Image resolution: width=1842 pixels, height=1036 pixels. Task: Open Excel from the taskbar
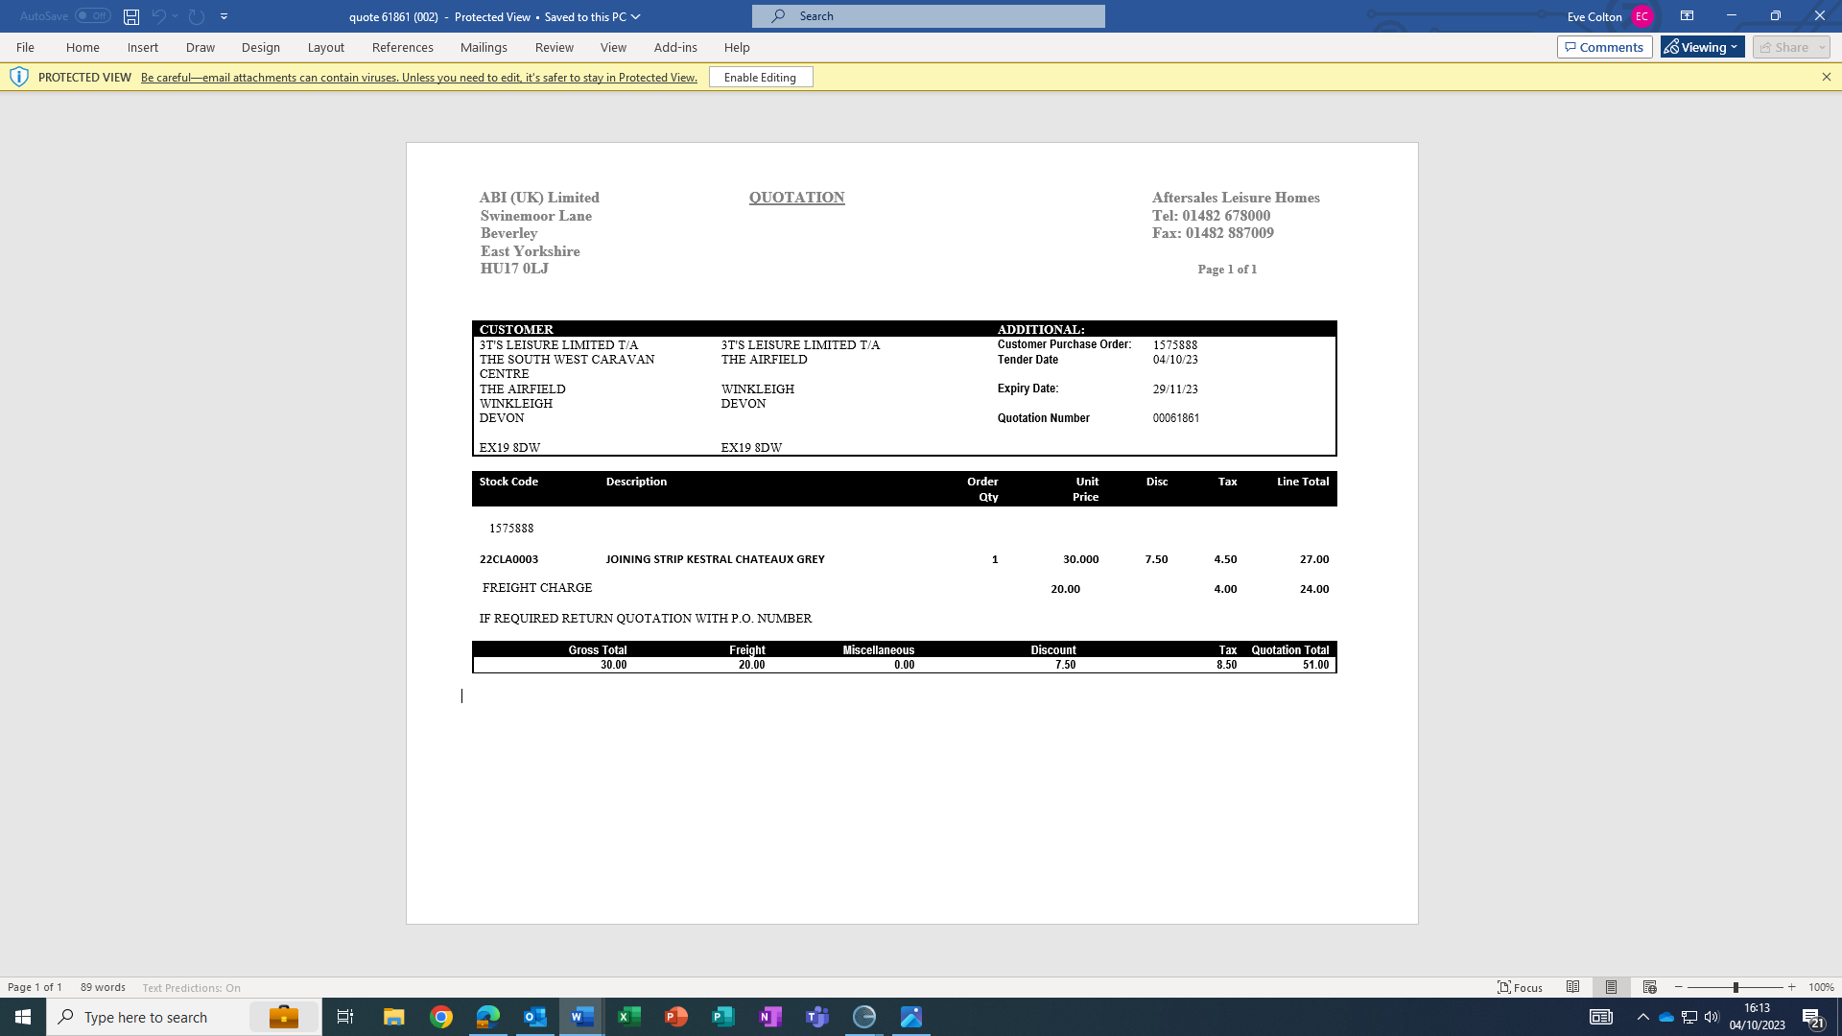tap(628, 1017)
